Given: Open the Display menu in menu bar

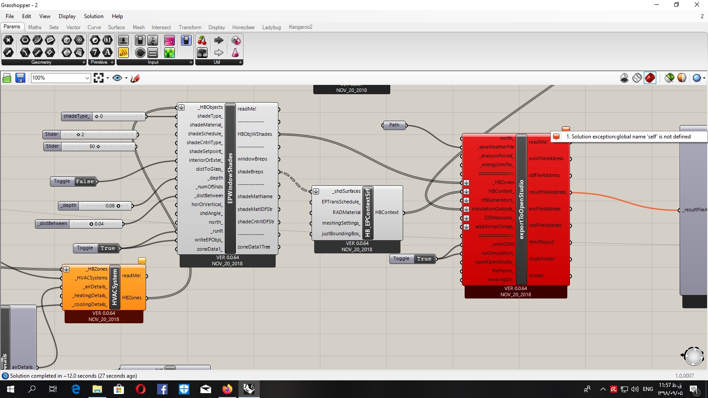Looking at the screenshot, I should click(67, 16).
